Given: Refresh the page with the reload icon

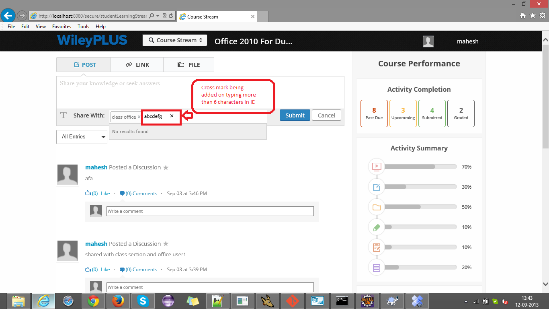Looking at the screenshot, I should [x=171, y=16].
